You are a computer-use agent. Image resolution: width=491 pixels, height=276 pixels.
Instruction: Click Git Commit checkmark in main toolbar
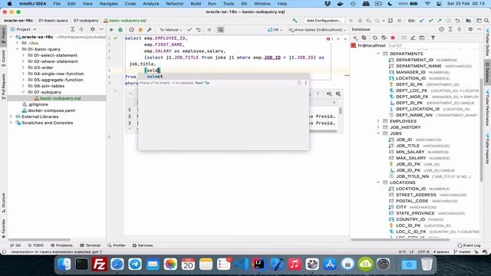tap(431, 21)
